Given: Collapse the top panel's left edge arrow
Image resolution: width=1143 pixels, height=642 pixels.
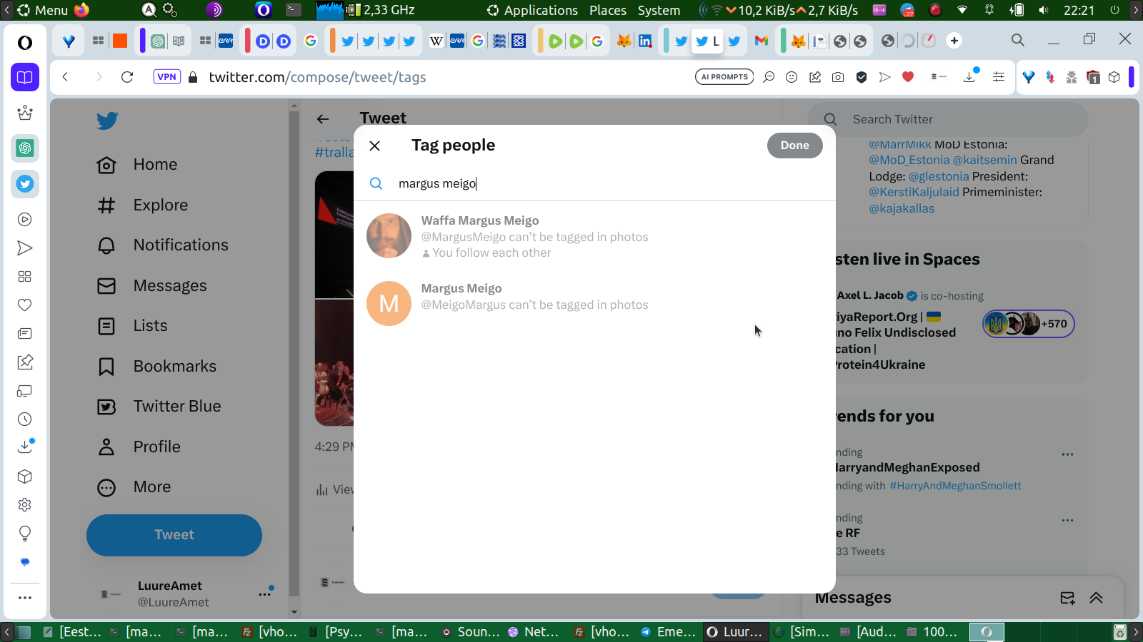Looking at the screenshot, I should click(6, 10).
